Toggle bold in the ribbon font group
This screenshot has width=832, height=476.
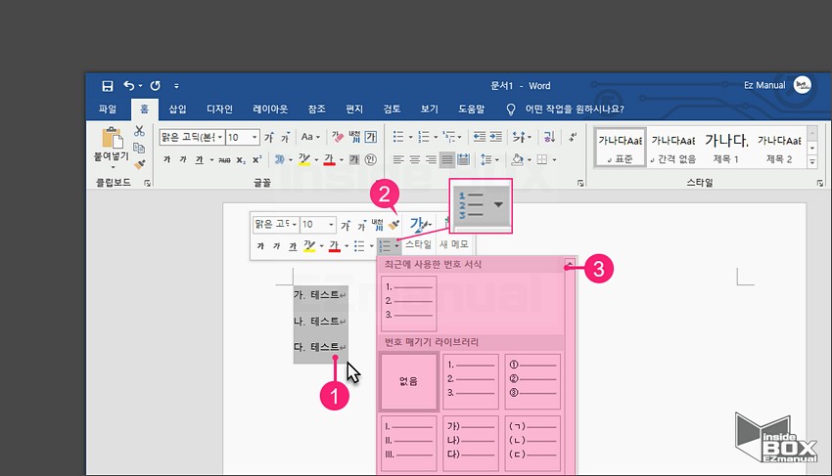coord(166,159)
